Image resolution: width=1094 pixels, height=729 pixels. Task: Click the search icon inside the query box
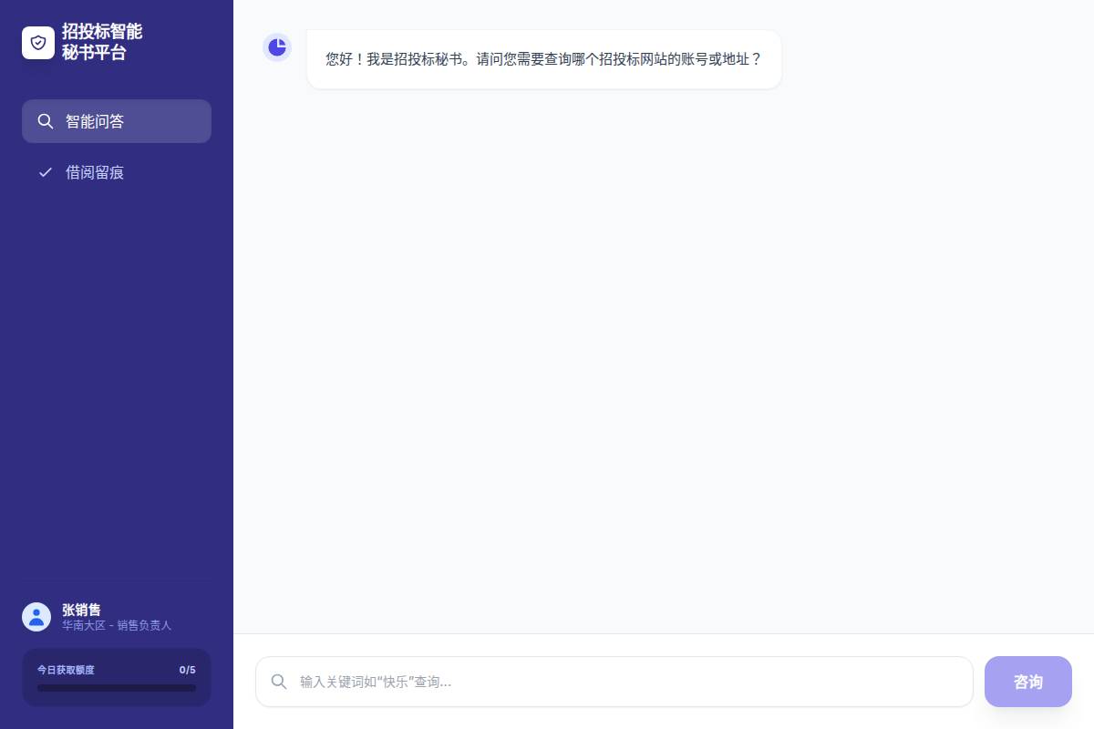(x=279, y=682)
